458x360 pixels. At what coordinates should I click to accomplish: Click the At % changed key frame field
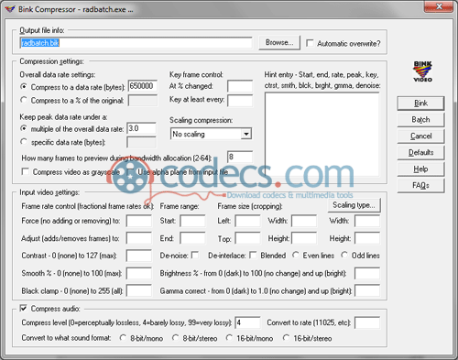[240, 86]
